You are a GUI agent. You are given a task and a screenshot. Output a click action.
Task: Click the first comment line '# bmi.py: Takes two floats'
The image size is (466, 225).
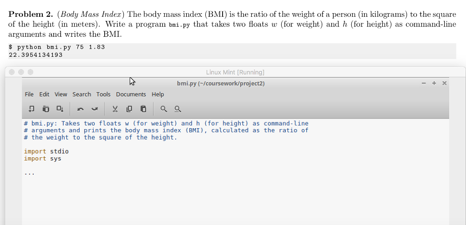[166, 123]
